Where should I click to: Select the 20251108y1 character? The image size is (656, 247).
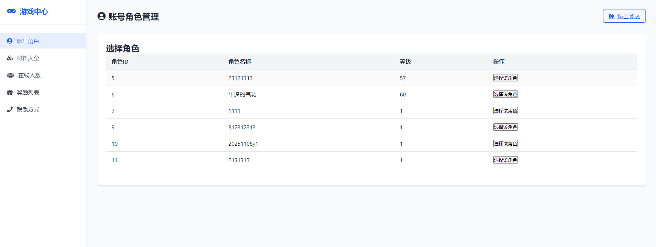[x=505, y=144]
